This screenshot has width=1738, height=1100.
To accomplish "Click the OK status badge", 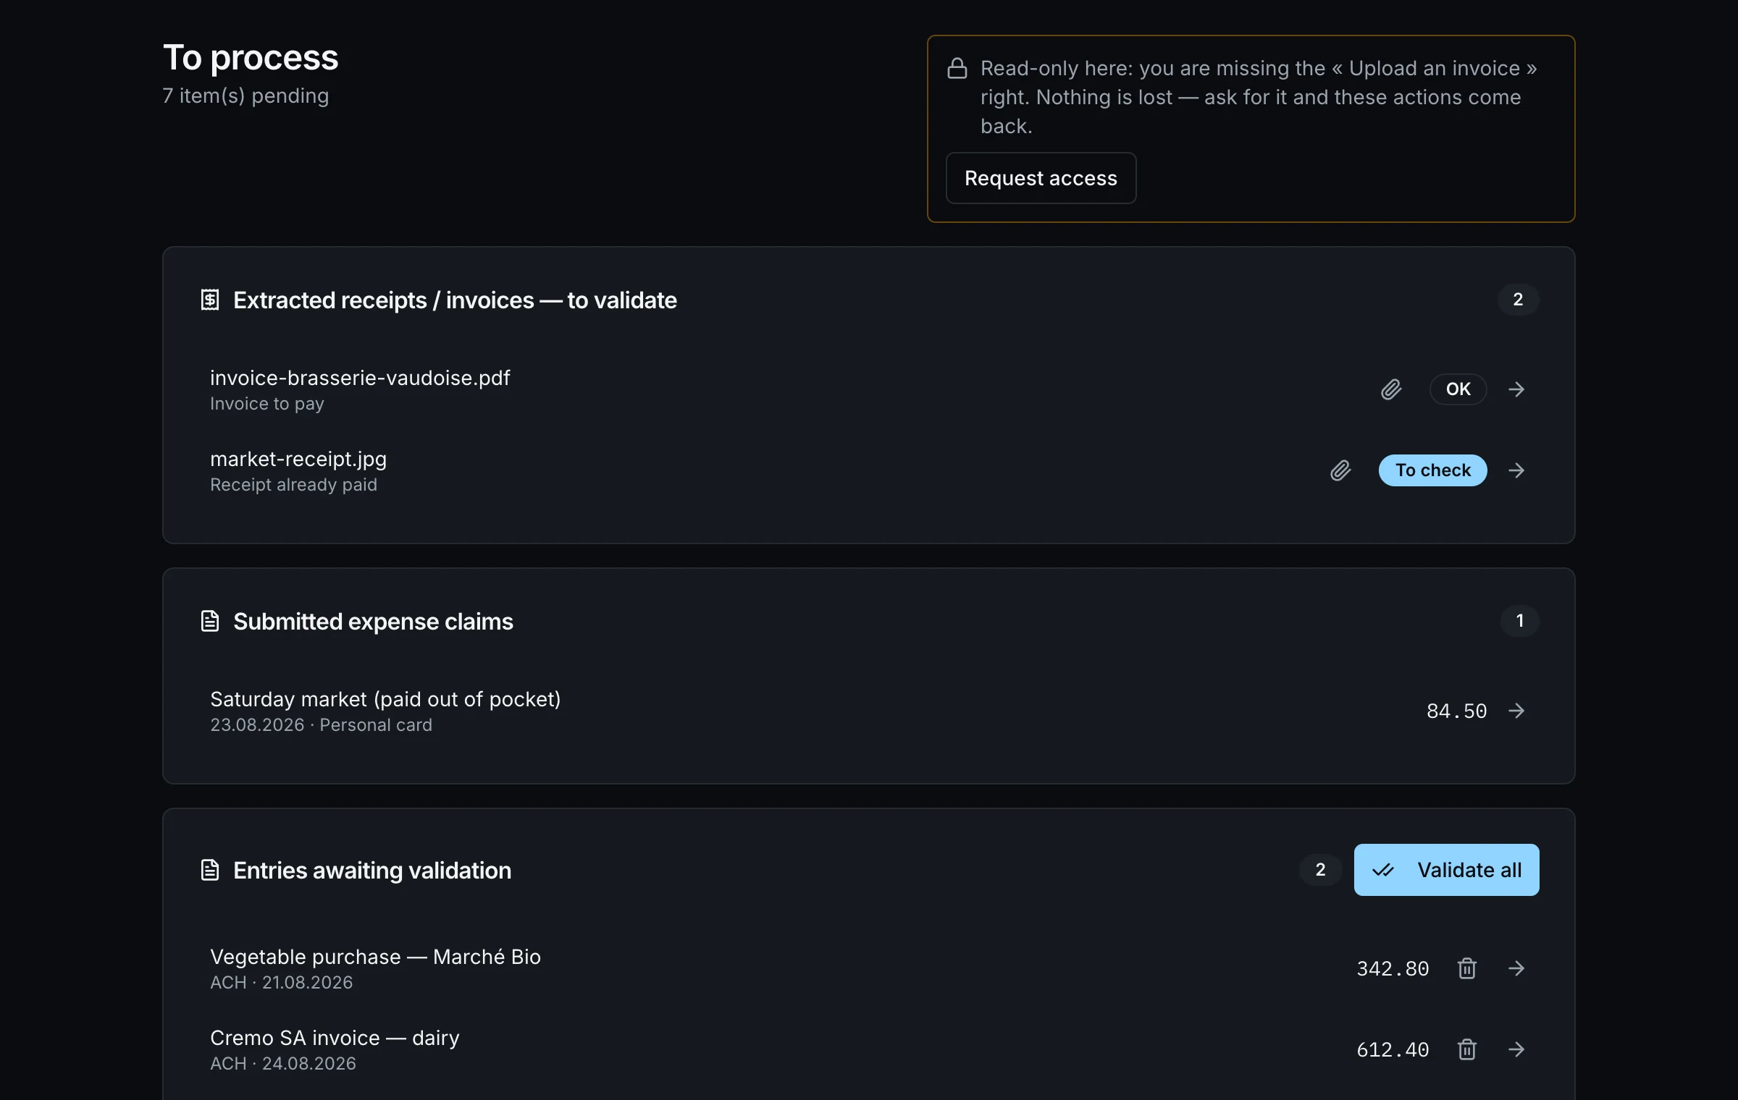I will [1458, 389].
